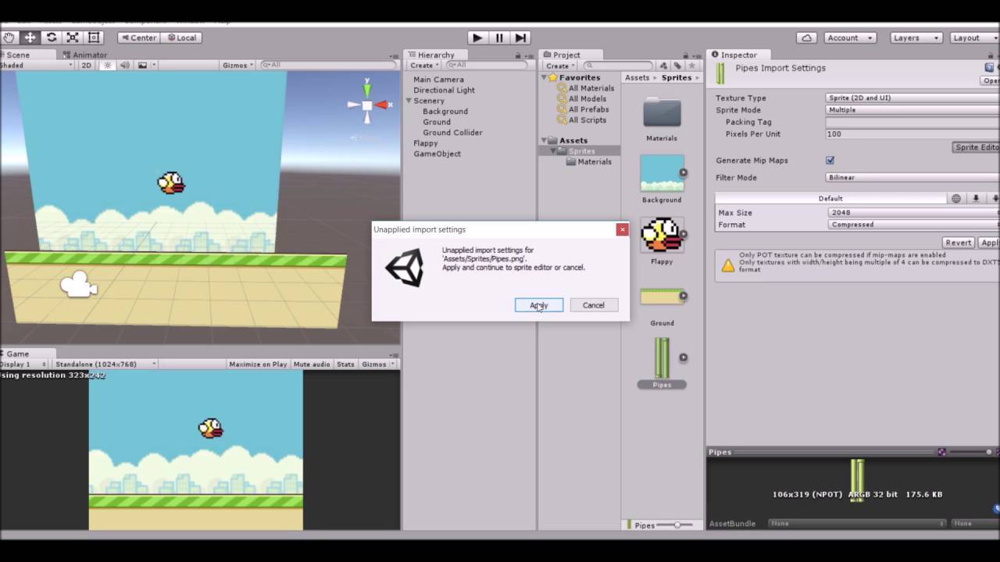1000x562 pixels.
Task: Uncheck Generate Mip Maps checkbox
Action: click(x=830, y=160)
